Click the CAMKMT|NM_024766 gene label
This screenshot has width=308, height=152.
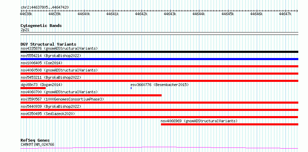[37, 144]
